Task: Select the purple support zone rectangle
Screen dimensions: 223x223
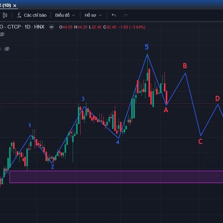Action: point(116,177)
